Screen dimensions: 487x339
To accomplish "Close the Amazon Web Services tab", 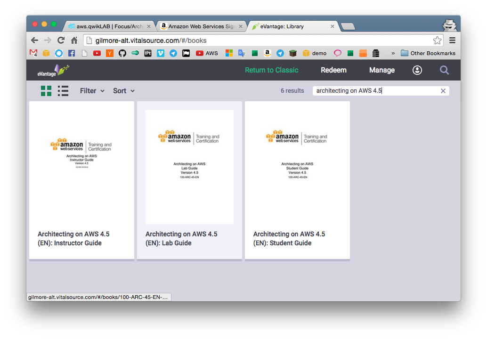I will pos(240,26).
